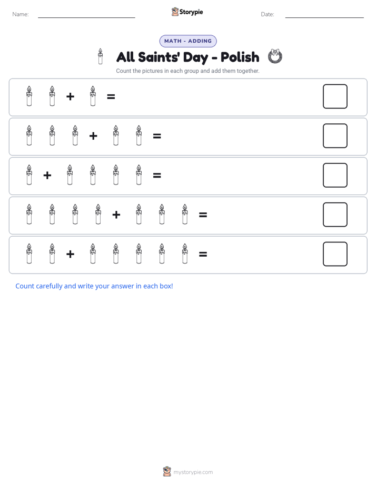Select the answer box in the third row
This screenshot has width=376, height=487.
coord(335,175)
